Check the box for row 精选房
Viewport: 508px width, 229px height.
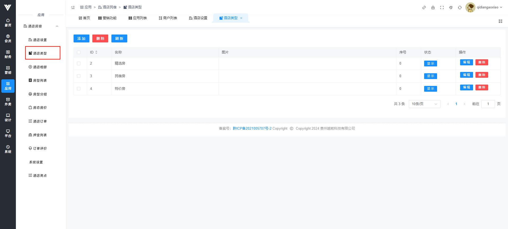point(79,64)
